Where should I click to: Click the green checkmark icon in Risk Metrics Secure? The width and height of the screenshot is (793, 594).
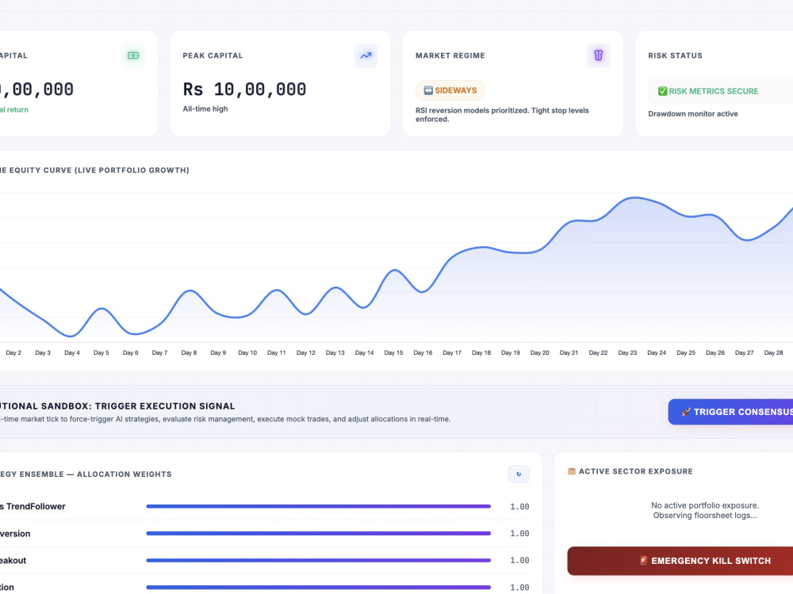tap(662, 91)
